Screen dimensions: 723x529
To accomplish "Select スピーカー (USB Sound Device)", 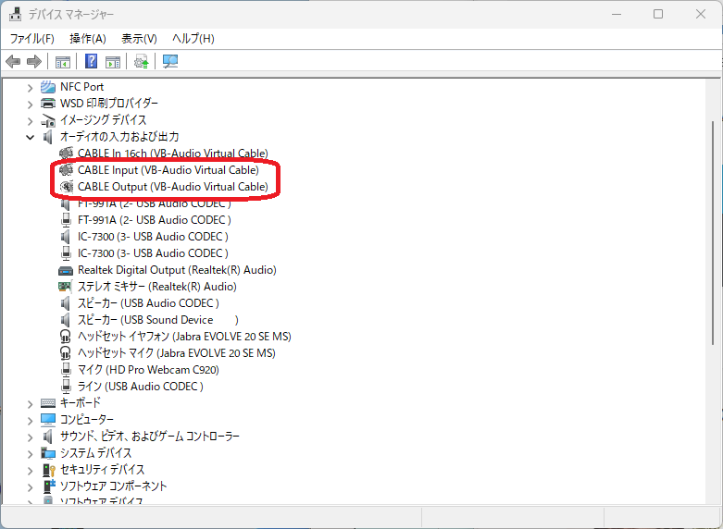I will 158,319.
